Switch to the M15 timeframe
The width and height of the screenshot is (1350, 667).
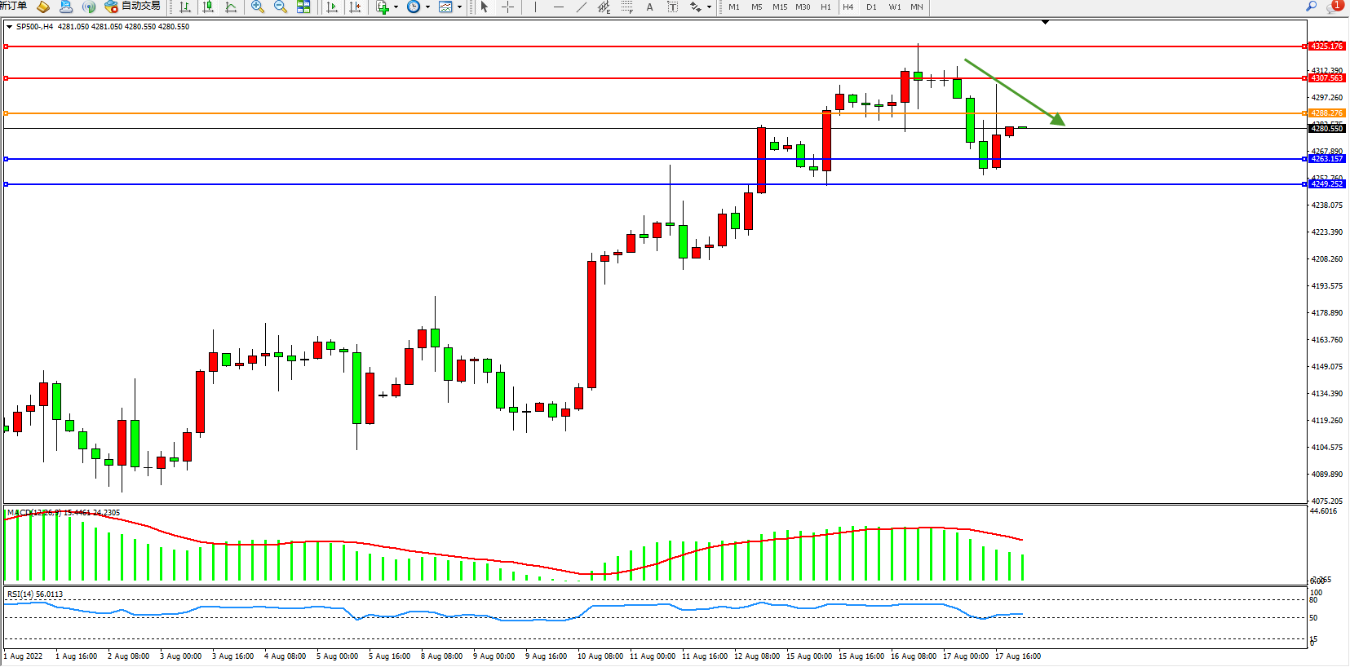[780, 7]
